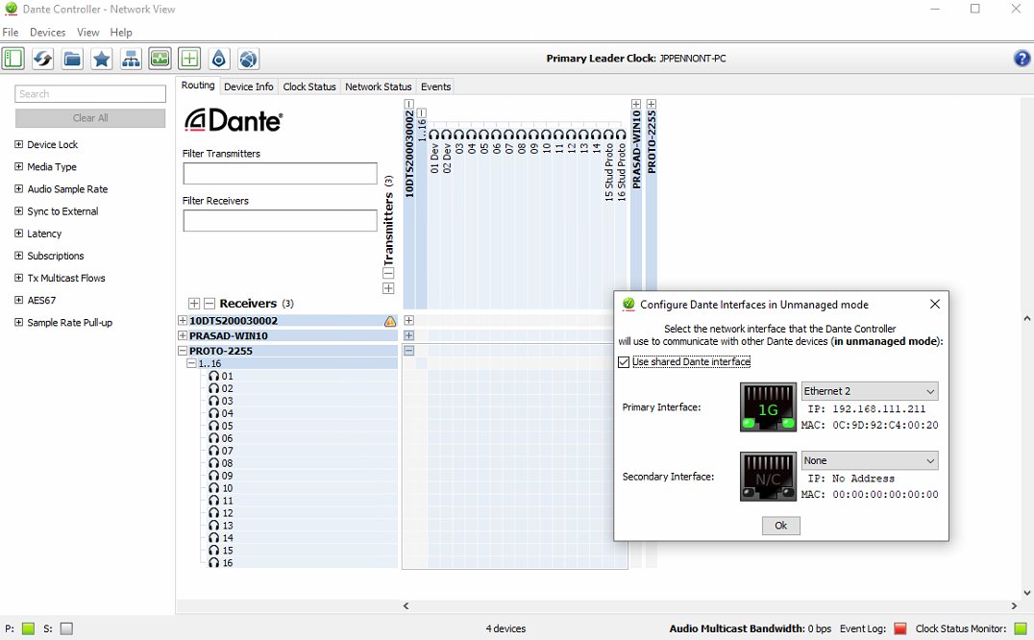Collapse the PROTO-2255 receiver tree node

point(183,351)
